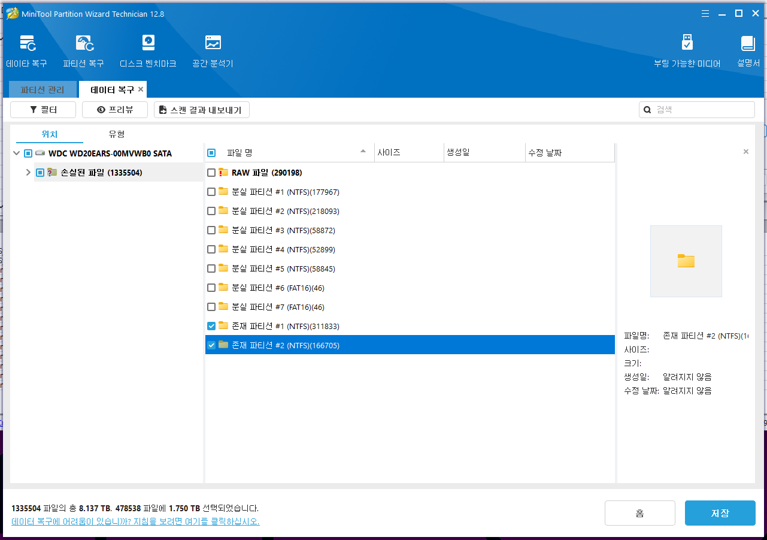The width and height of the screenshot is (767, 540).
Task: Check the 분실 파티션 #5 checkbox
Action: [211, 269]
